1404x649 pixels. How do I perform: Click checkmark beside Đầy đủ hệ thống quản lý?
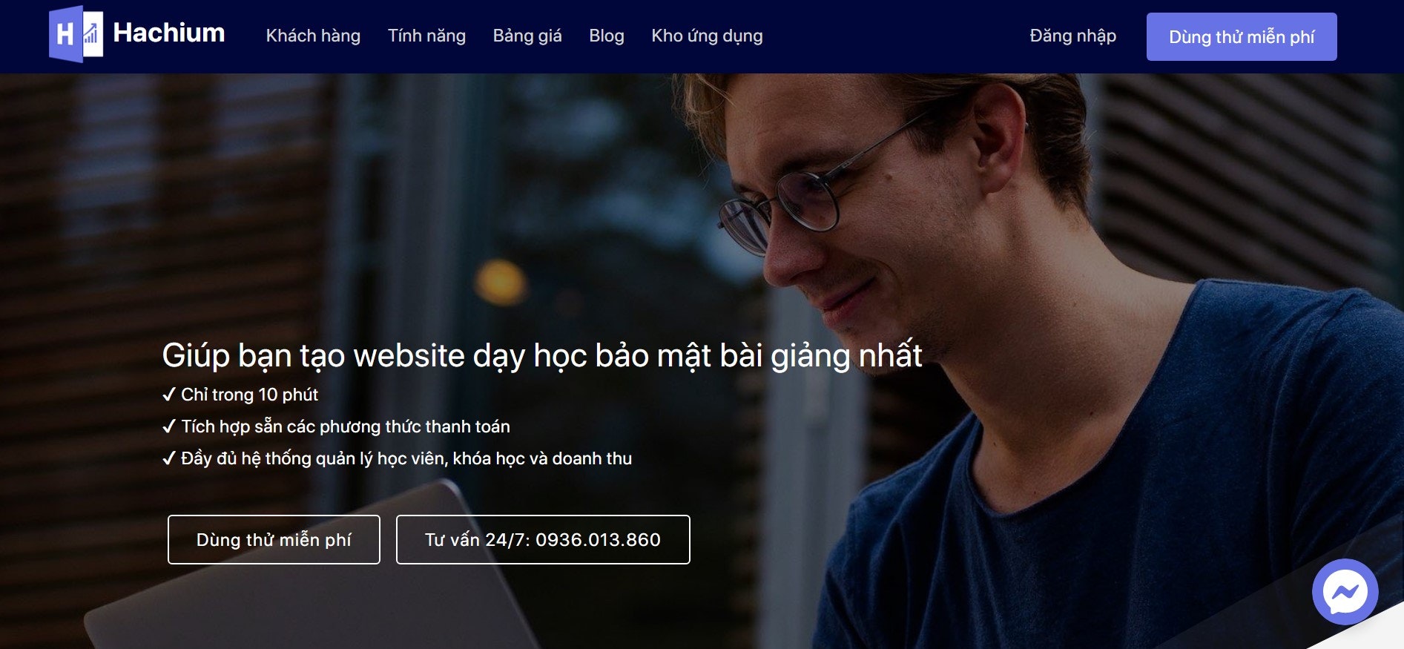[x=169, y=458]
